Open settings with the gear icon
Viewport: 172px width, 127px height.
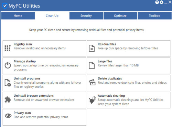pyautogui.click(x=162, y=2)
